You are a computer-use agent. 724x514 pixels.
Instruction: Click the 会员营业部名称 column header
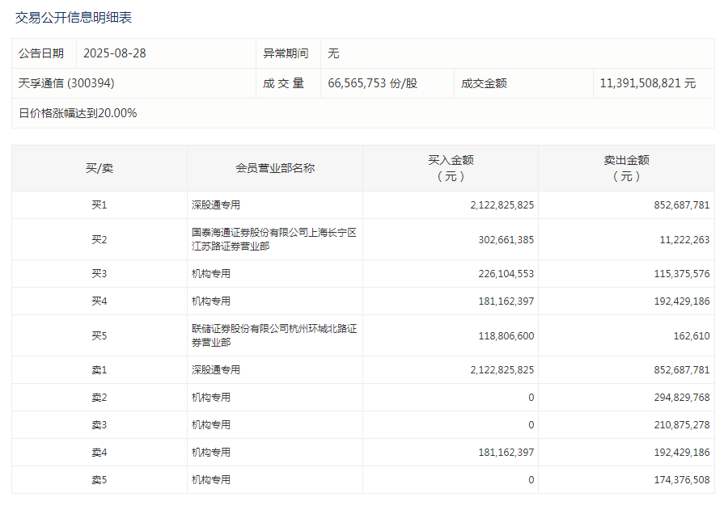point(275,168)
